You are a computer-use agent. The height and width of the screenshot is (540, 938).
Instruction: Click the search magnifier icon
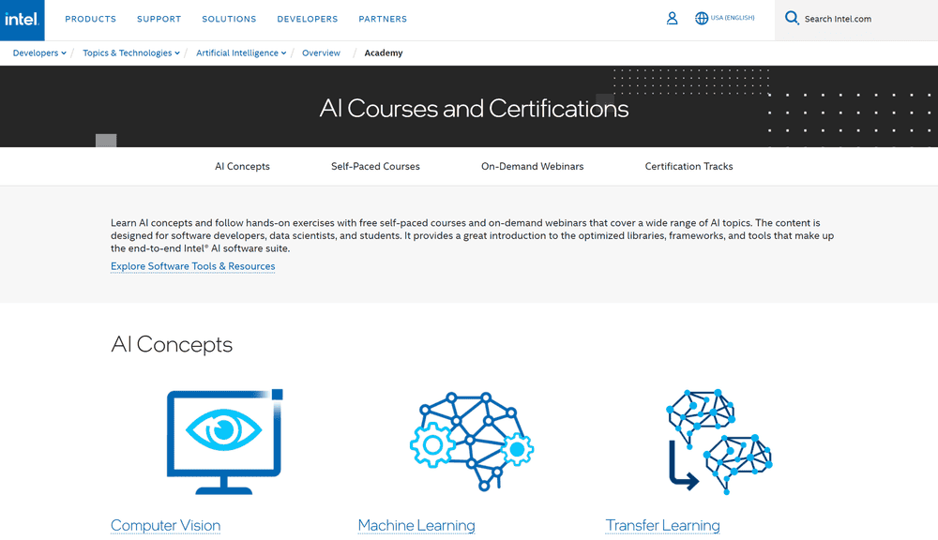[x=792, y=18]
